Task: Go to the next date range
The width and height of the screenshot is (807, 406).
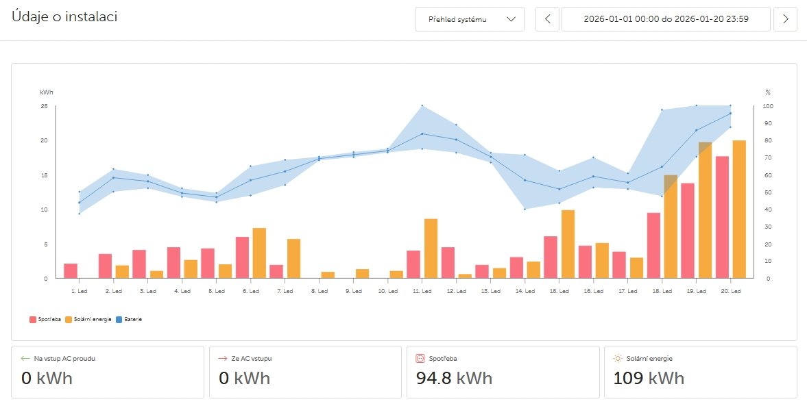Action: [x=785, y=19]
